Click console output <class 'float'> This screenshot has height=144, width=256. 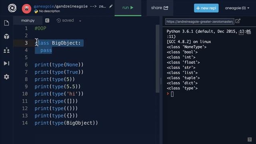(x=183, y=62)
